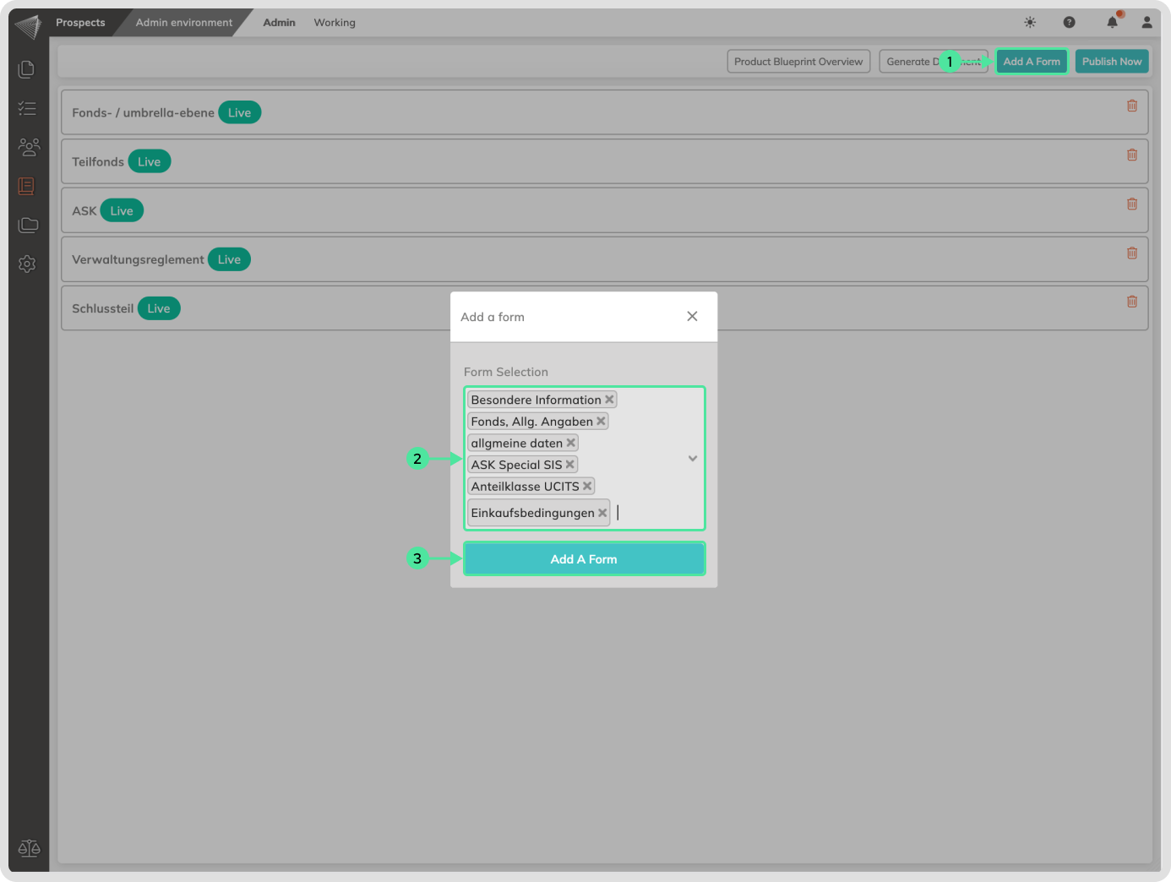
Task: Delete the Teilfonds form via trash icon
Action: [x=1131, y=155]
